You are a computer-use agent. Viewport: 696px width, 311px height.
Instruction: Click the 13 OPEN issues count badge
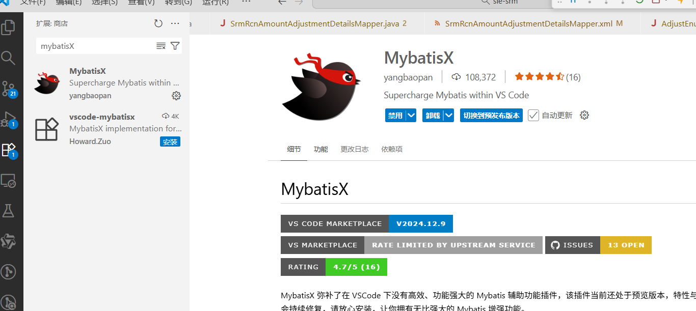click(x=626, y=245)
